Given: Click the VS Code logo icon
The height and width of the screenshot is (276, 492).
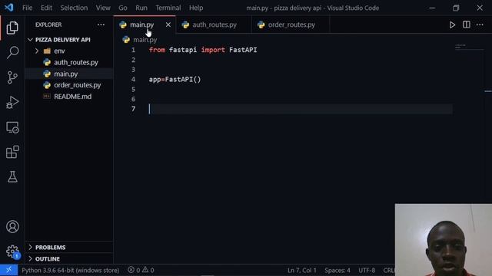Looking at the screenshot, I should [9, 8].
